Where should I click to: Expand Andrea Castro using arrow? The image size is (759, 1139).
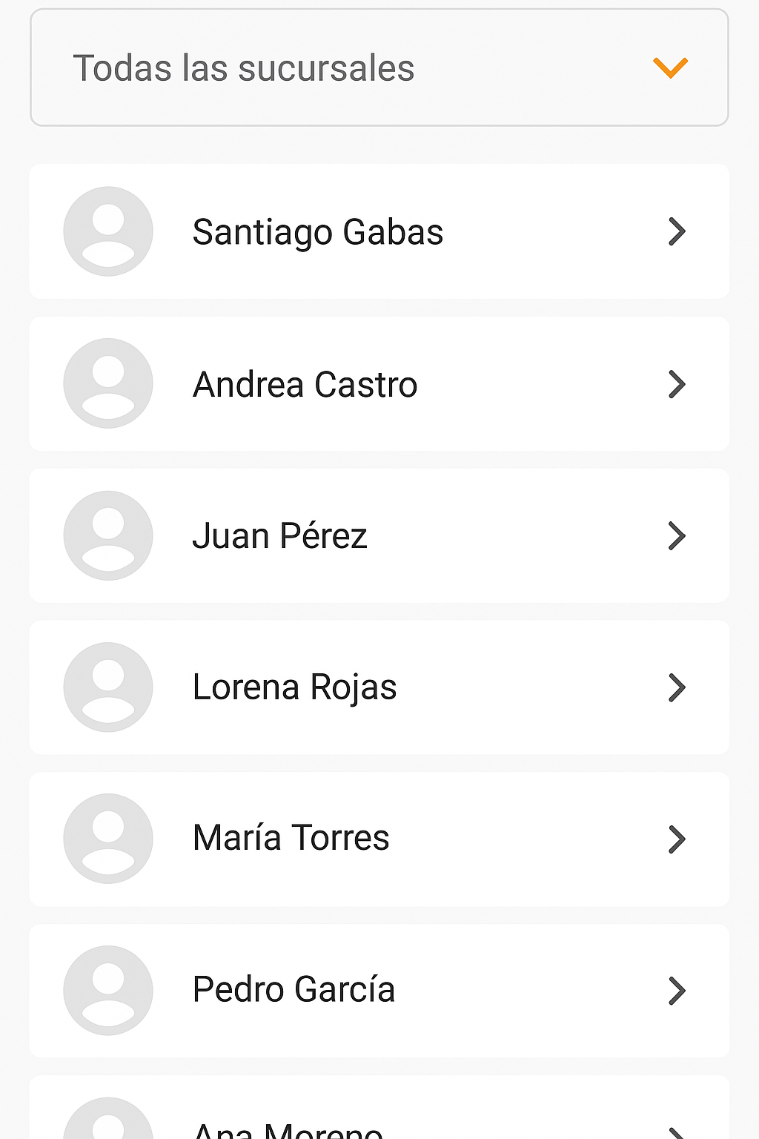tap(677, 384)
